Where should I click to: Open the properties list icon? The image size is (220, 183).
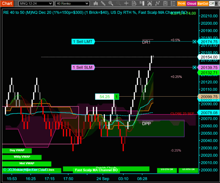(x=173, y=4)
